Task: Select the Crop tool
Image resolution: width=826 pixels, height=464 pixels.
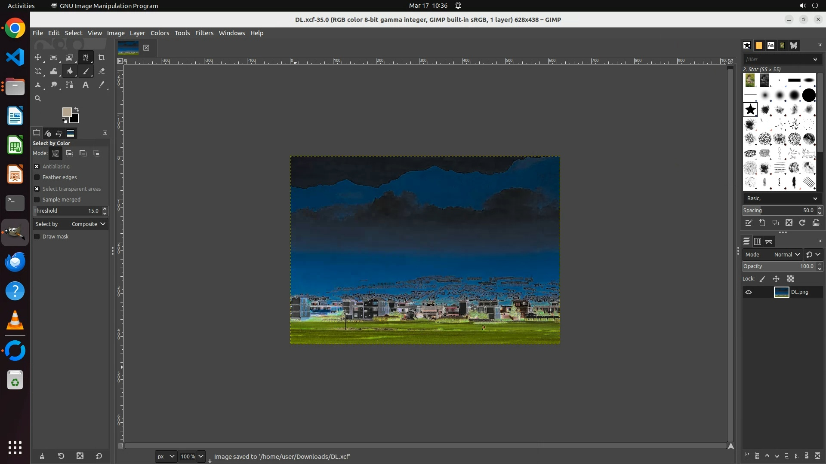Action: coord(102,57)
